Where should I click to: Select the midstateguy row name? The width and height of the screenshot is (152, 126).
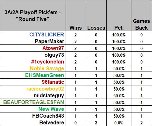coord(49,96)
